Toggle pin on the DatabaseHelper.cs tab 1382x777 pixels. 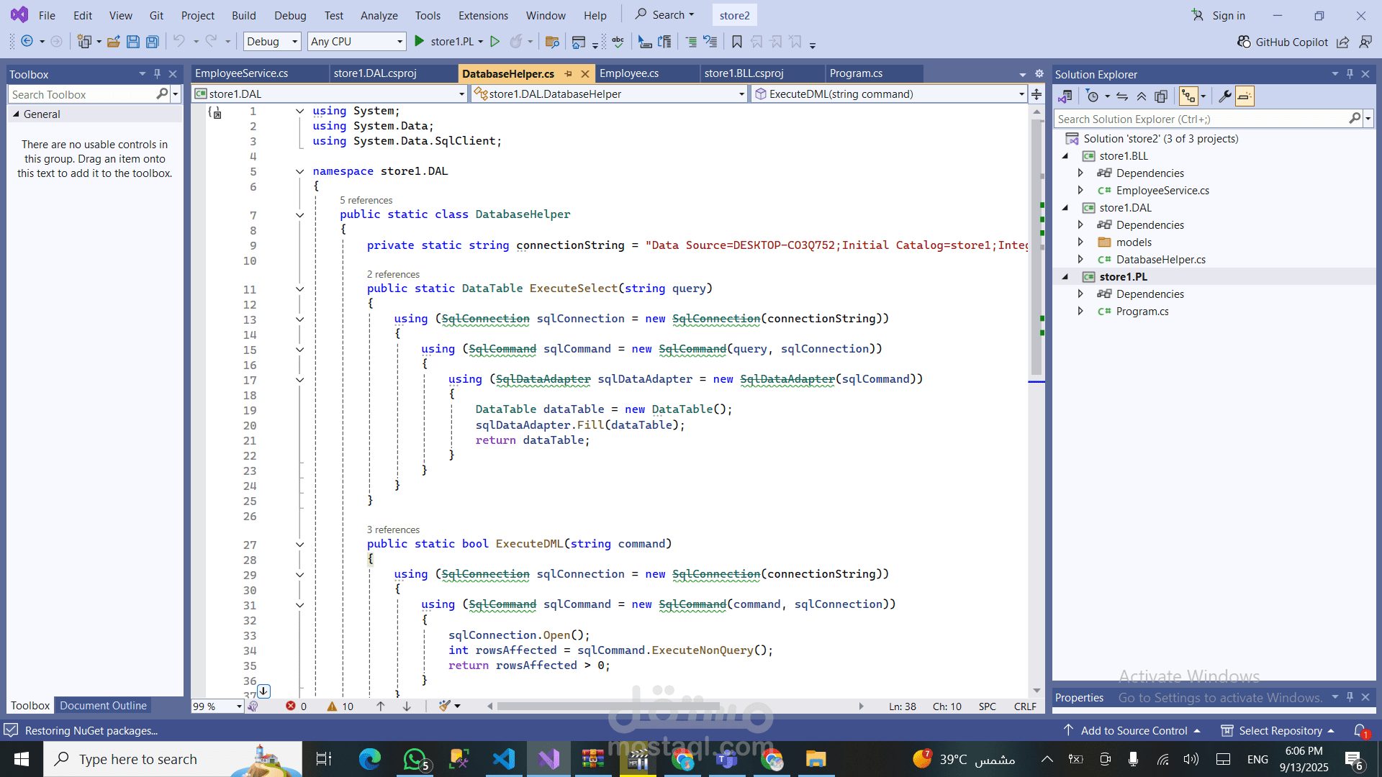click(569, 73)
